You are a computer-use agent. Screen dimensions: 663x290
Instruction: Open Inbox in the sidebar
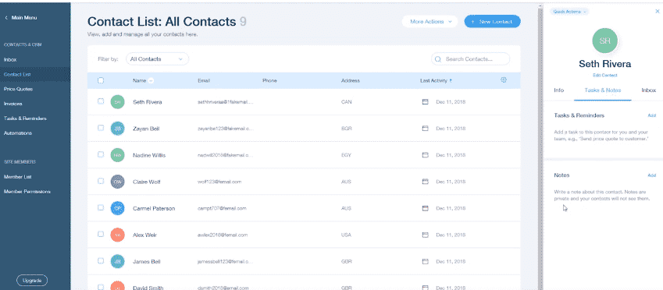point(10,59)
